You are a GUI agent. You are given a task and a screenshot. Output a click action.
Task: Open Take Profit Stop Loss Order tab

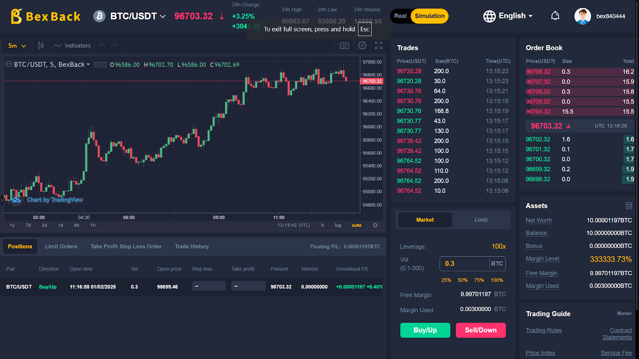coord(126,247)
